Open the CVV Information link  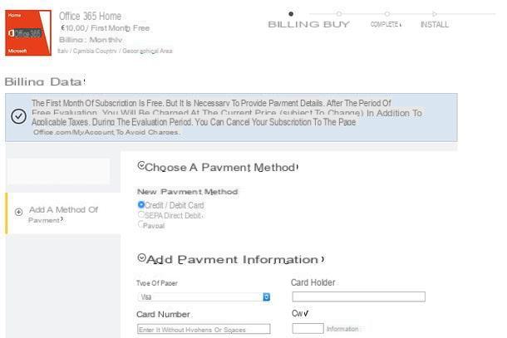point(342,329)
